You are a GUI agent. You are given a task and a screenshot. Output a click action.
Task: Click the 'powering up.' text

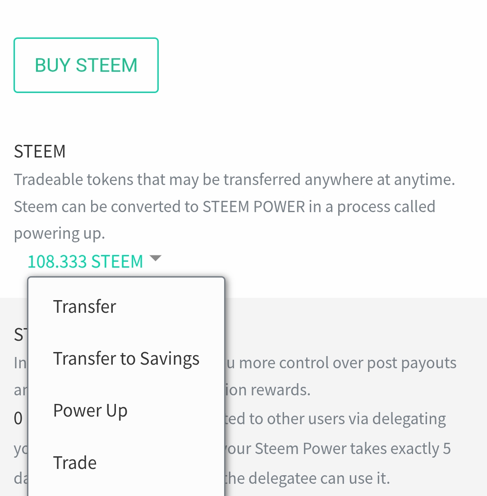[60, 234]
